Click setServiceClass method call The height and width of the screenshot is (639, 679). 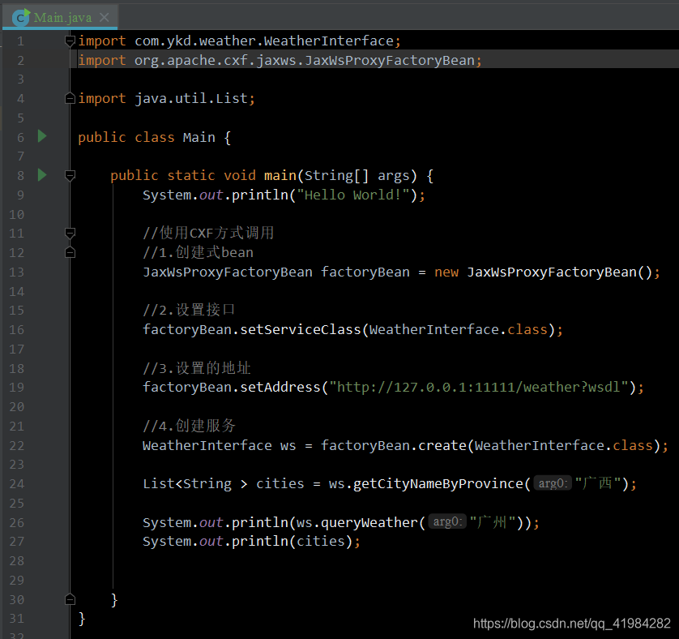pyautogui.click(x=301, y=329)
